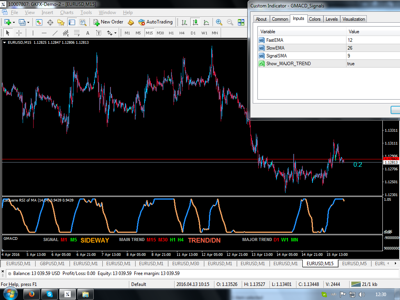
Task: Open the Tools menu
Action: click(86, 12)
